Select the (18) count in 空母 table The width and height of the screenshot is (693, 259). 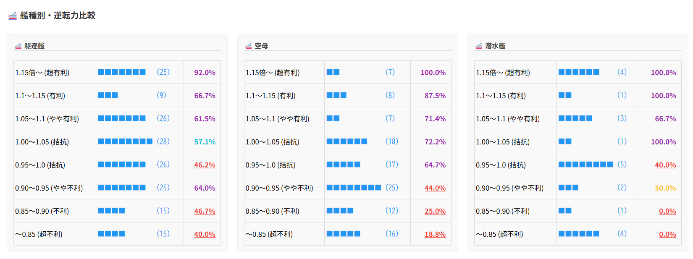pyautogui.click(x=392, y=141)
